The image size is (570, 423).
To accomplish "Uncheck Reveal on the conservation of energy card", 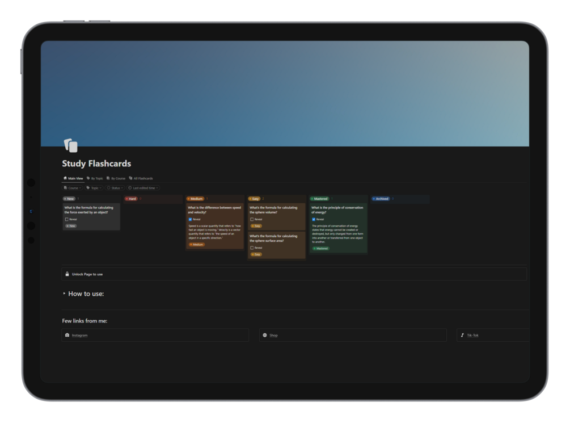I will [314, 219].
